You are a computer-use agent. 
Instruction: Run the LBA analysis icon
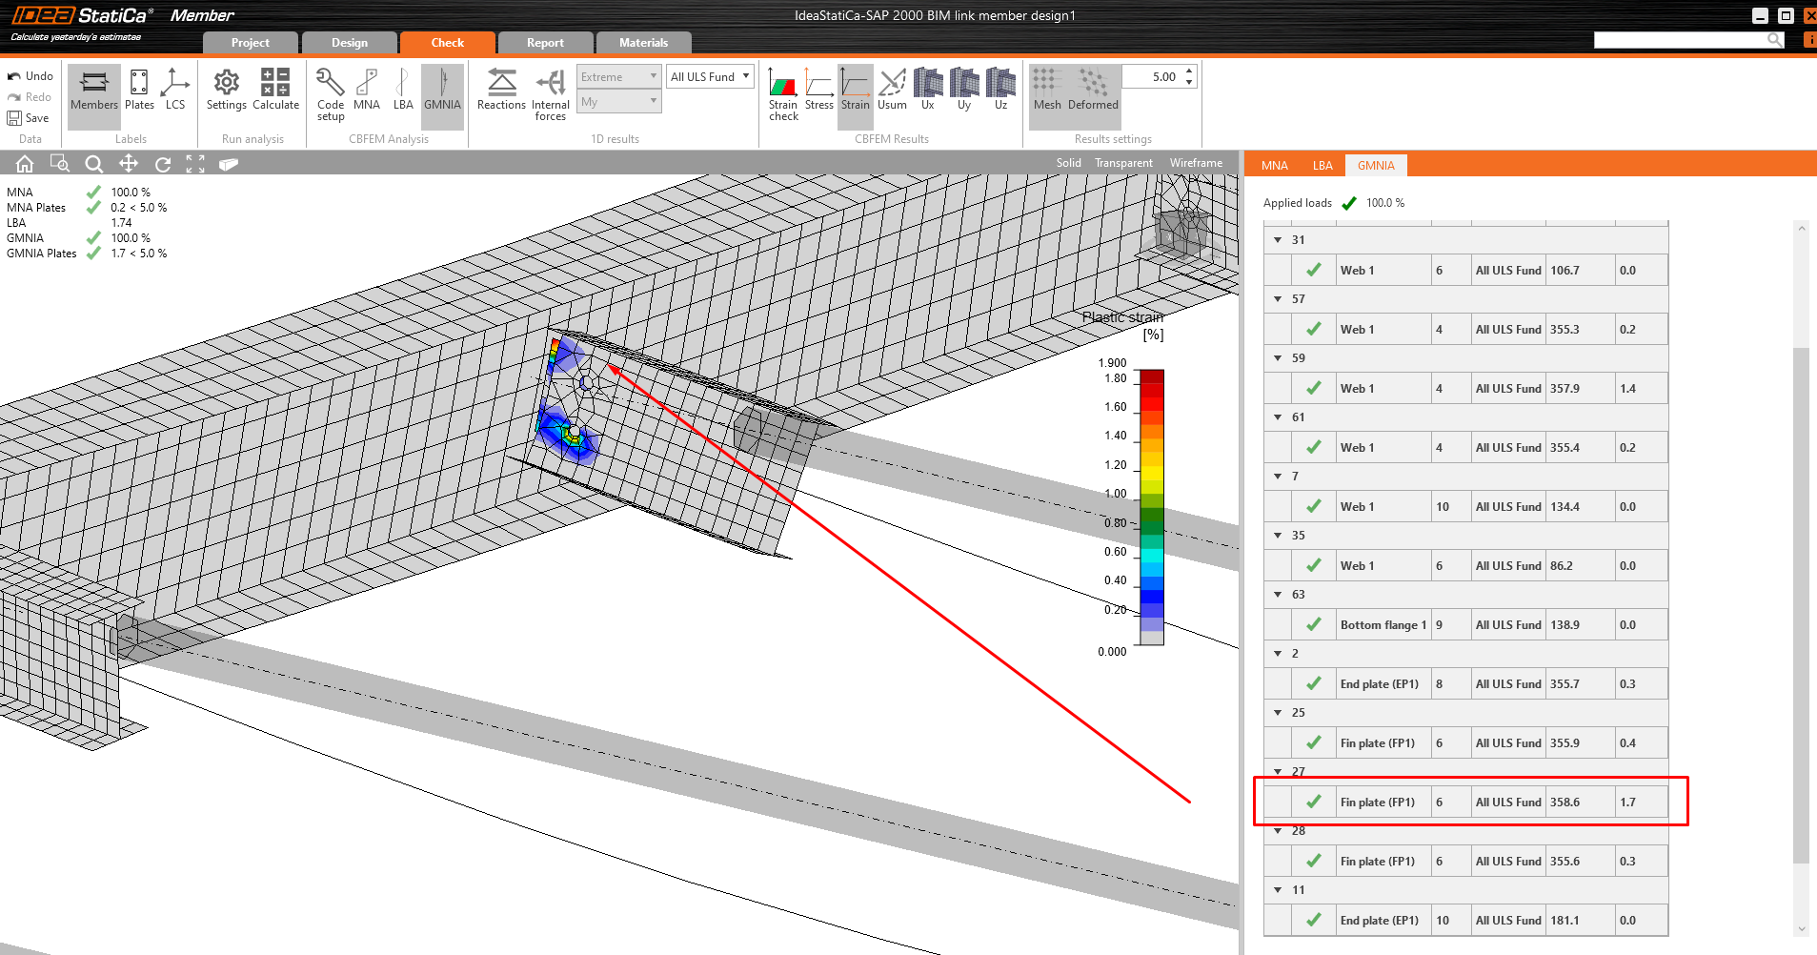403,91
